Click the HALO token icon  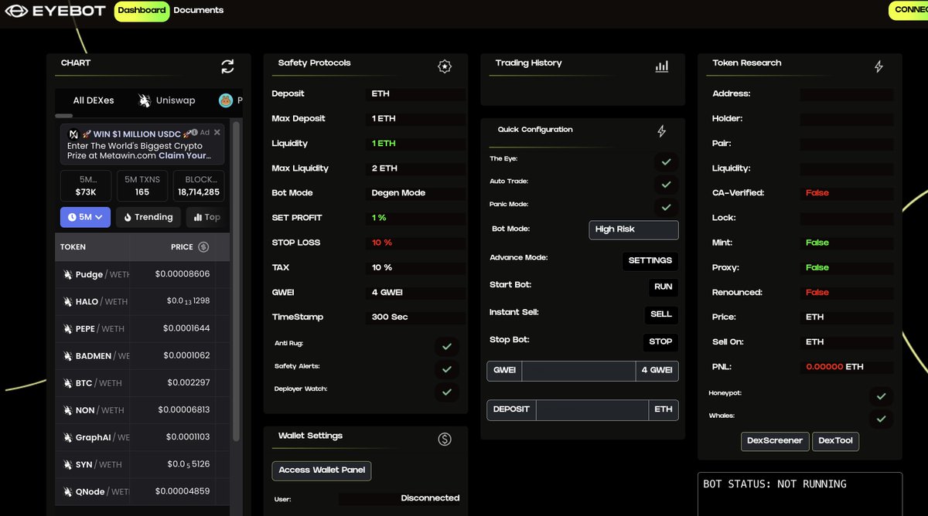point(68,301)
